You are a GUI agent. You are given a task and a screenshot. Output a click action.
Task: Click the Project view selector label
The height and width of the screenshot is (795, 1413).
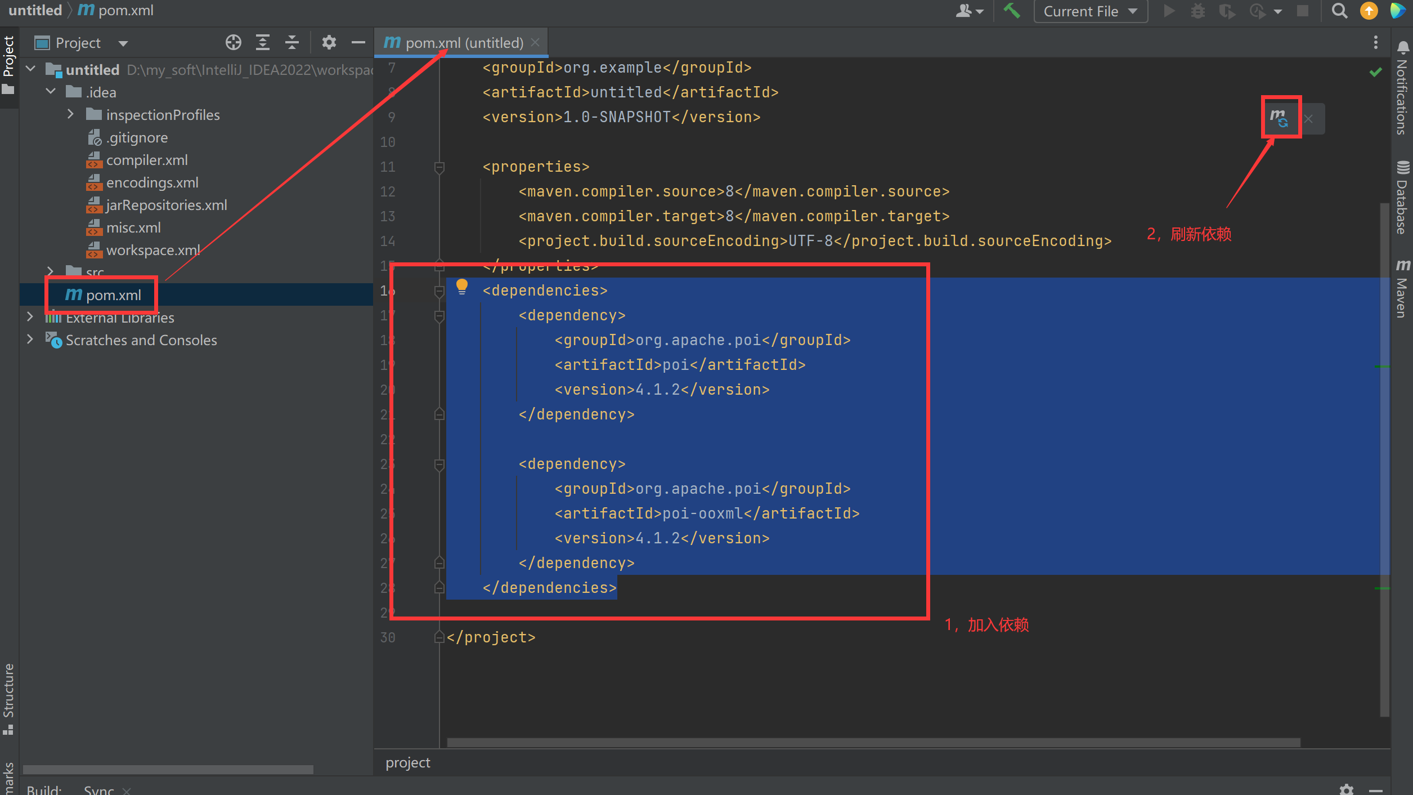pos(79,43)
